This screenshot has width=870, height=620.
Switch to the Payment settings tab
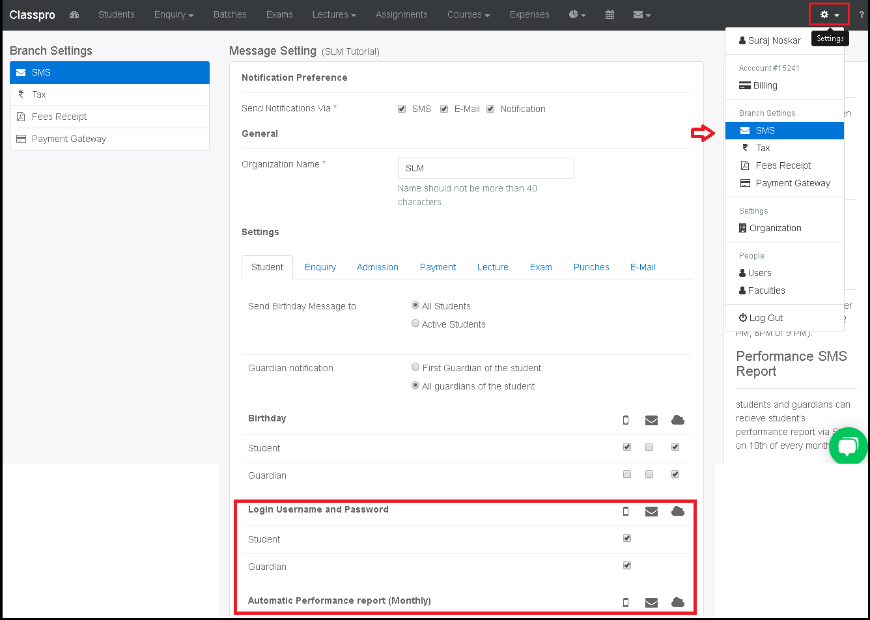438,267
